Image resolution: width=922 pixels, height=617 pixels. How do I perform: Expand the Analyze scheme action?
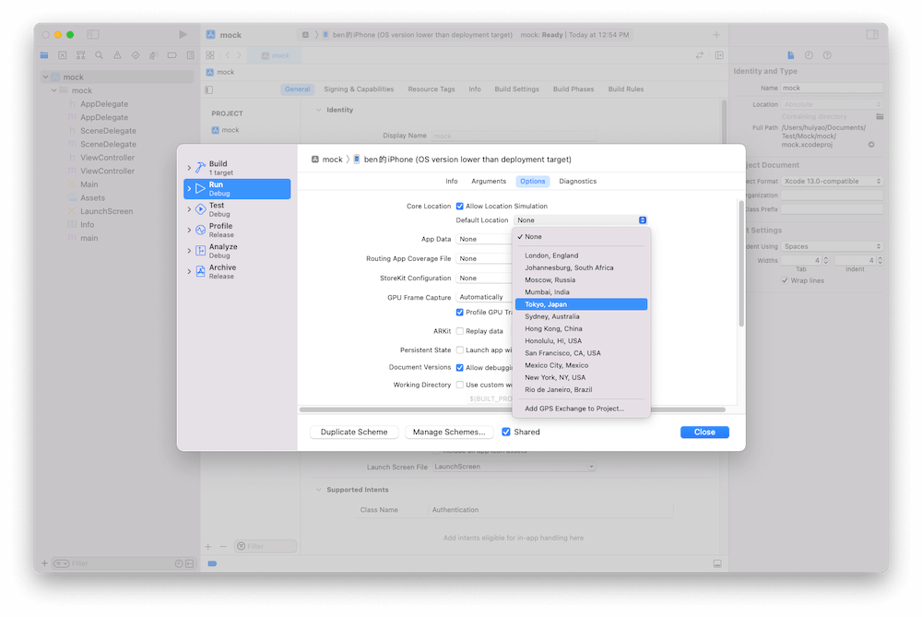189,251
